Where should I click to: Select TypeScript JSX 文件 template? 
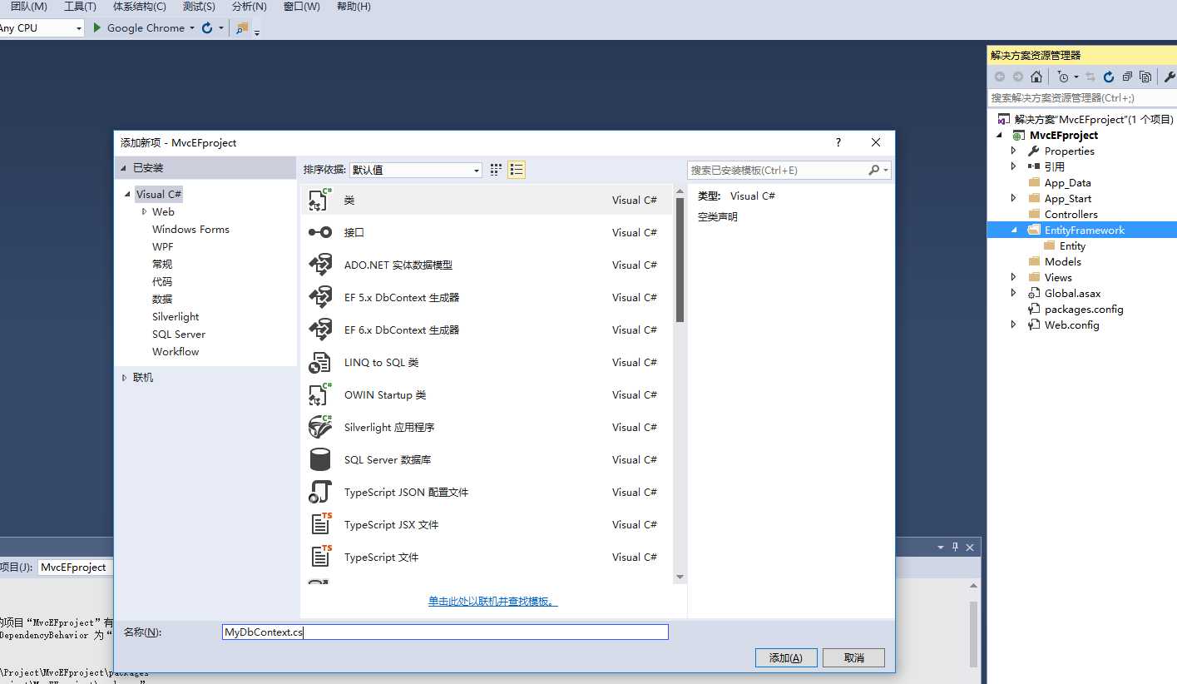pyautogui.click(x=487, y=524)
